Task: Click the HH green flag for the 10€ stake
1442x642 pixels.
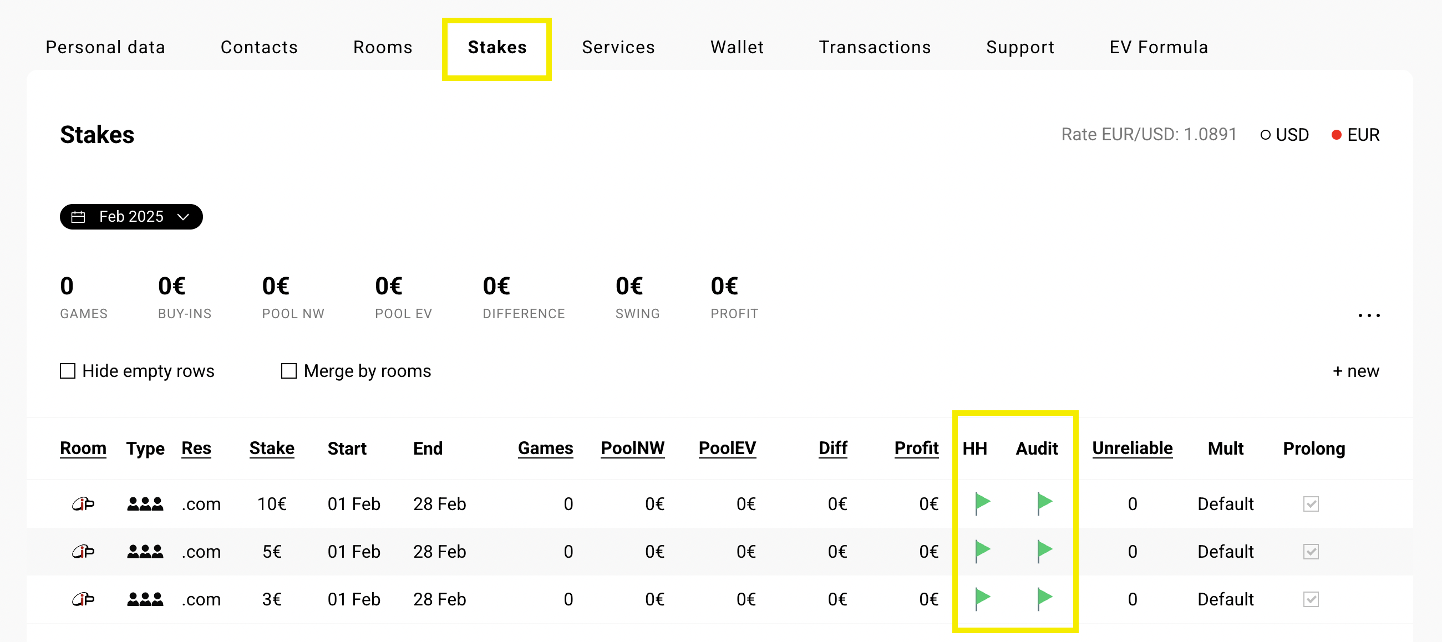Action: (982, 503)
